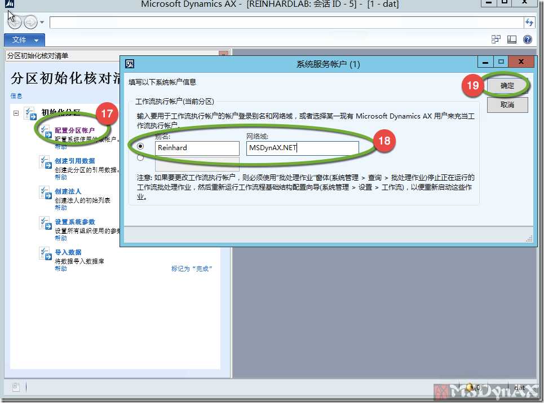Click the forward navigation arrow
The width and height of the screenshot is (544, 403).
click(x=30, y=22)
